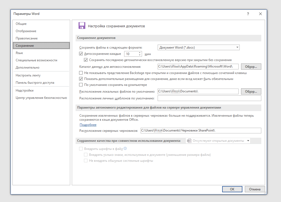Viewport: 281px width, 202px height.
Task: Toggle the Автосохранение каждые checkbox
Action: 81,53
